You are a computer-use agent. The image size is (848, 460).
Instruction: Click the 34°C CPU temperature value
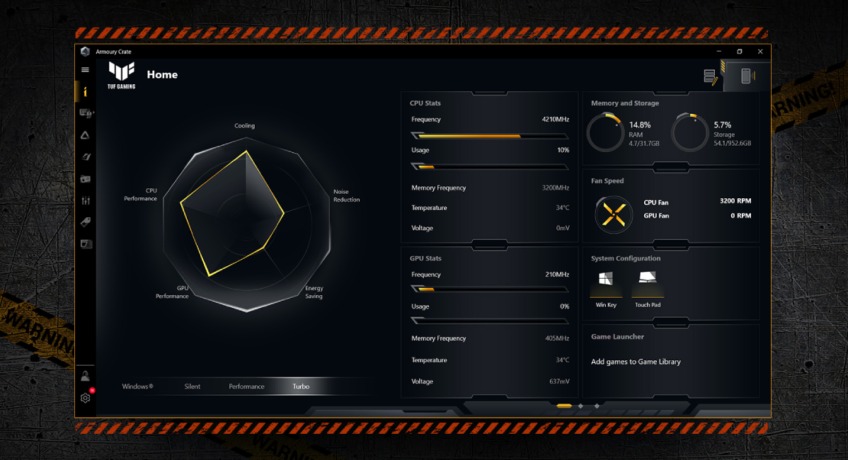pos(563,207)
